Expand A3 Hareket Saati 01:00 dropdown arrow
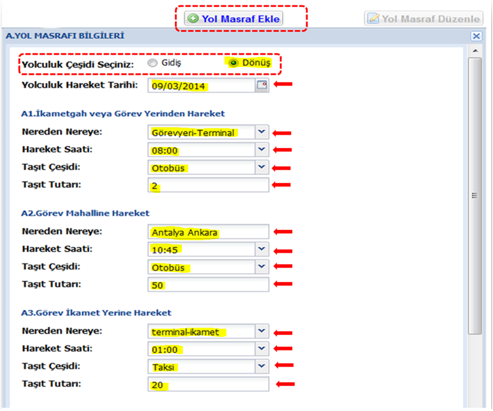This screenshot has height=411, width=493. tap(262, 349)
